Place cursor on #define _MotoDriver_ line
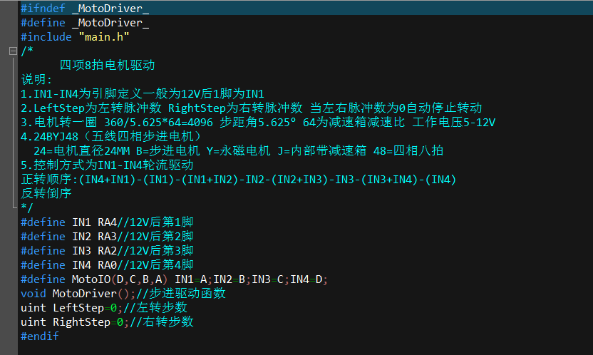The width and height of the screenshot is (593, 355). tap(85, 23)
